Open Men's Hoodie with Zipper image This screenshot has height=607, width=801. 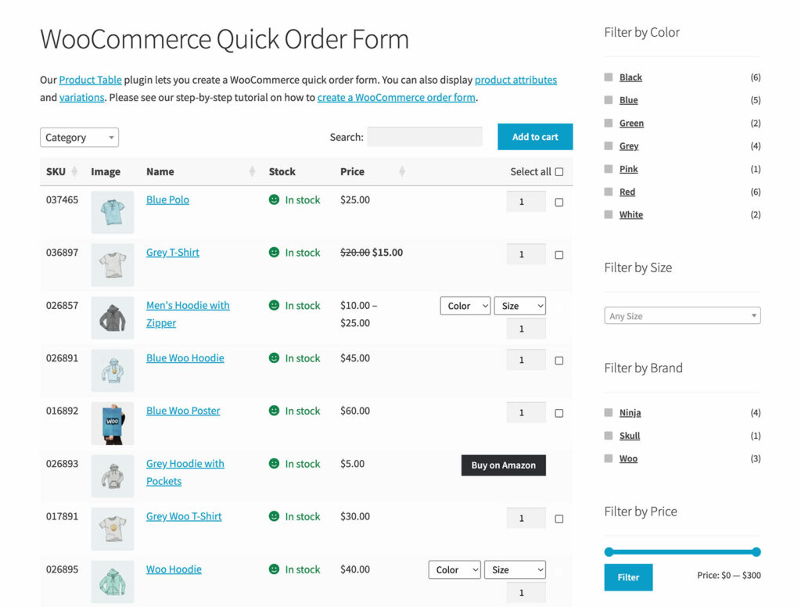[113, 318]
